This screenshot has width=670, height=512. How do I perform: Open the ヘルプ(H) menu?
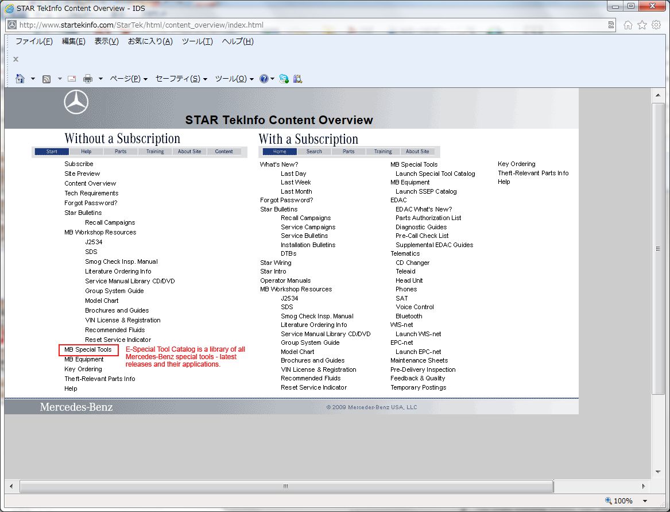coord(238,41)
